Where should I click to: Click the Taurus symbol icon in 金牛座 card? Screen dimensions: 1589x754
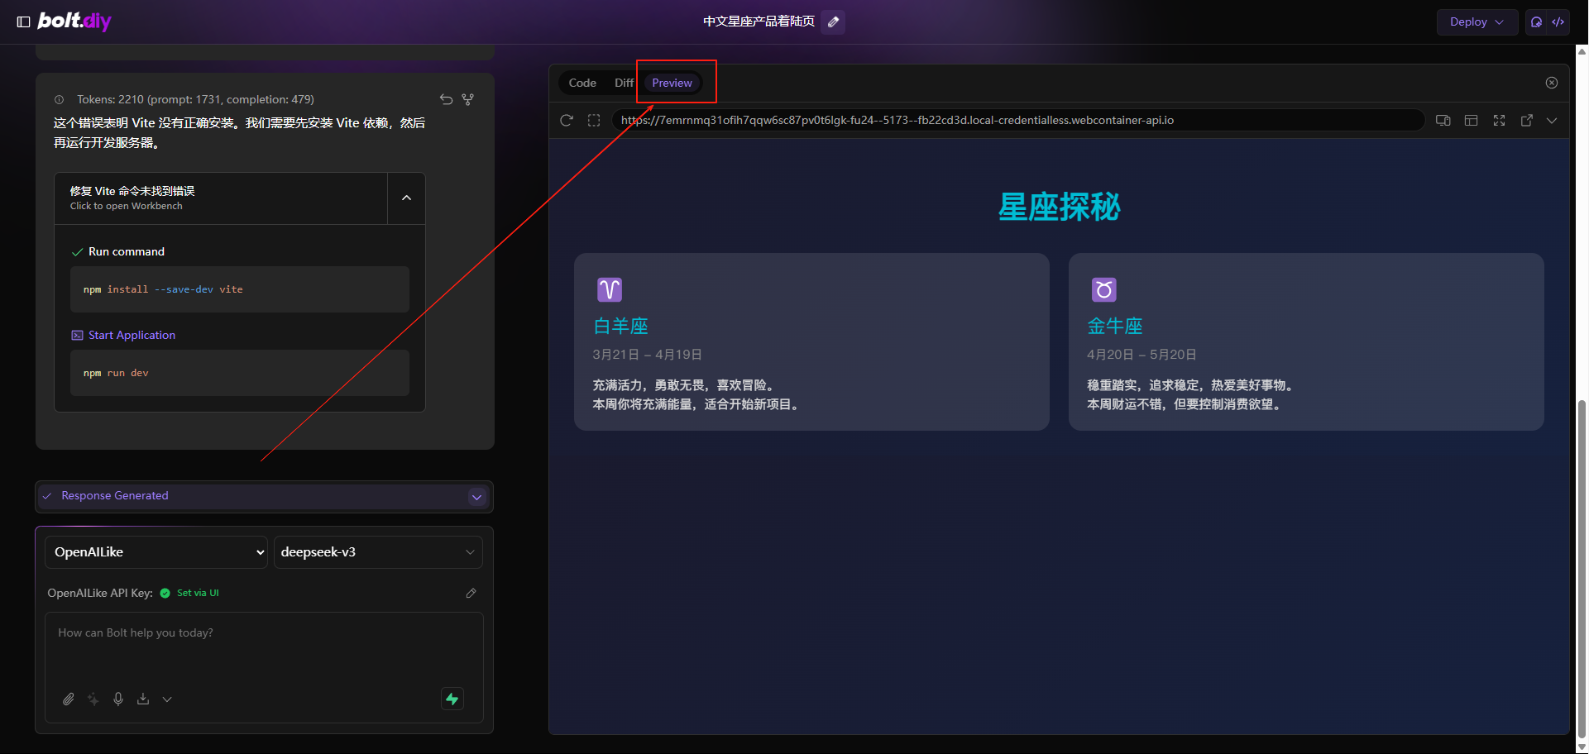[1104, 289]
